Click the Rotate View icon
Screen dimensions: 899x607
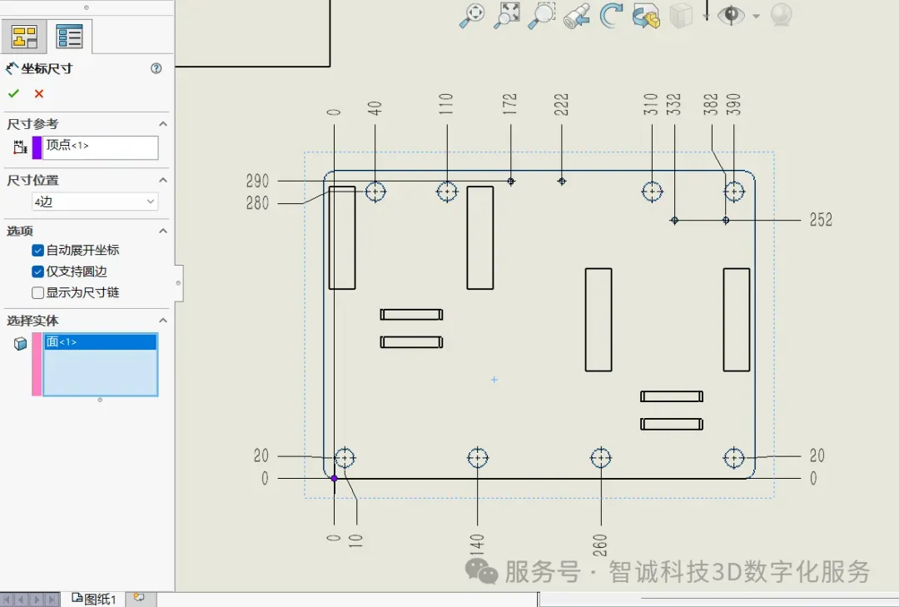point(612,15)
